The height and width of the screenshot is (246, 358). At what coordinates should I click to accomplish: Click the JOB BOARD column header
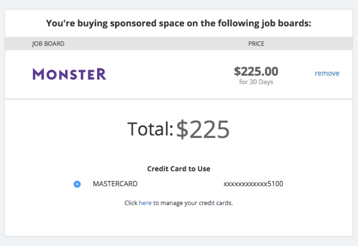tap(48, 44)
